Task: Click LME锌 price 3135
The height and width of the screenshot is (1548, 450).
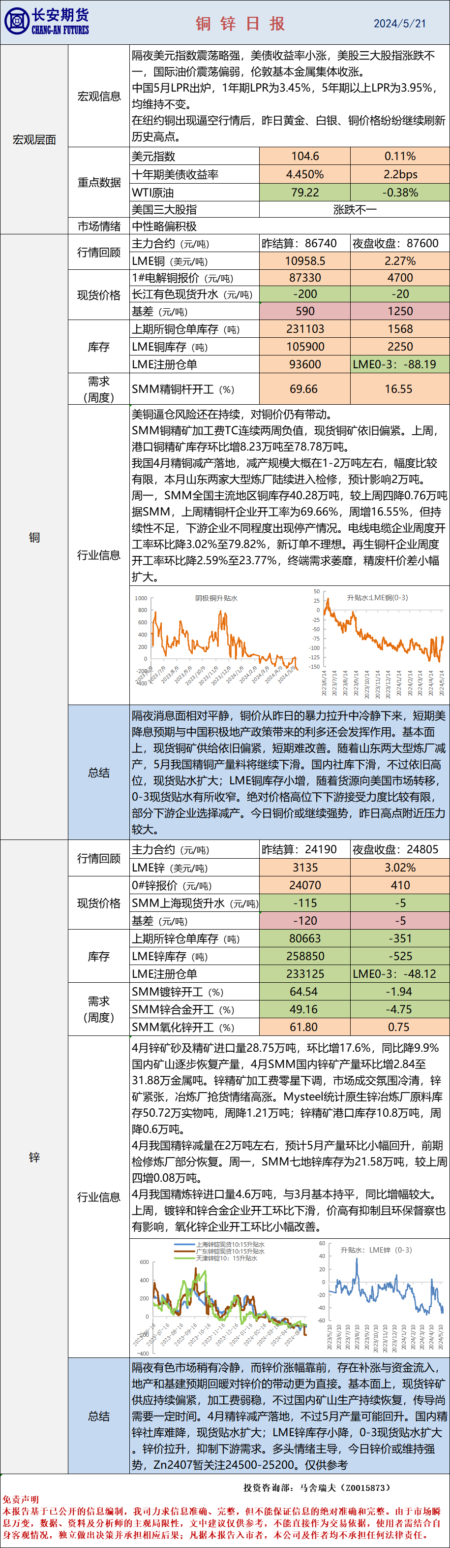Action: (x=305, y=867)
